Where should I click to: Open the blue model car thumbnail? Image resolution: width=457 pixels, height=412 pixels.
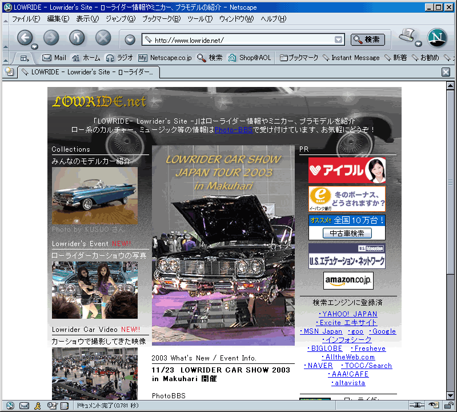[95, 196]
